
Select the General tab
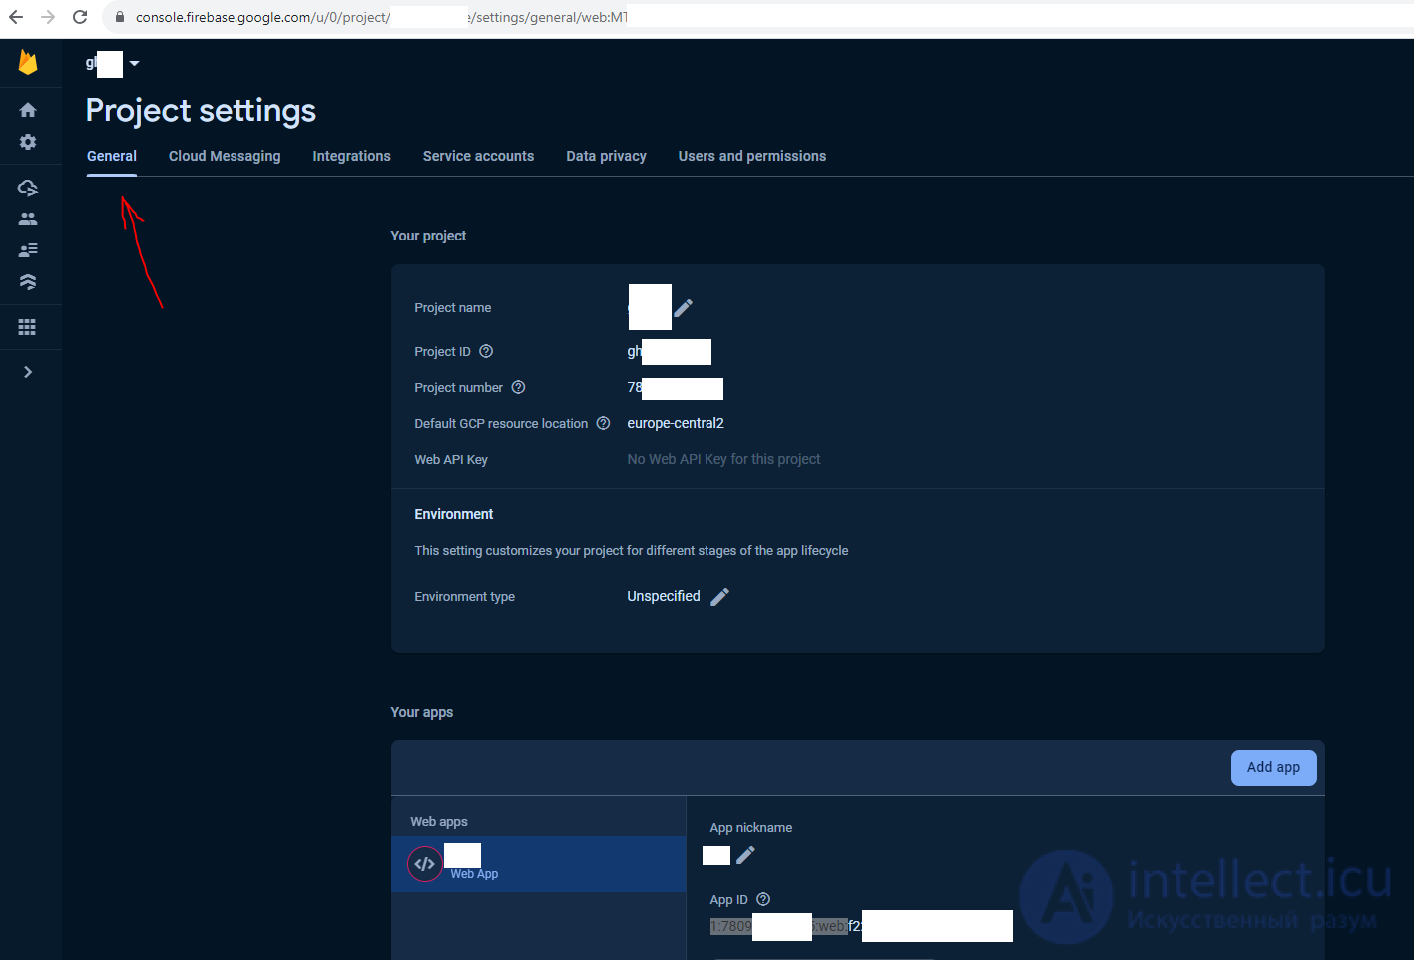112,156
